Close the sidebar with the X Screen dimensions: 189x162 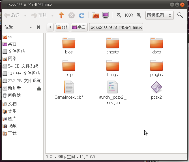coord(38,27)
